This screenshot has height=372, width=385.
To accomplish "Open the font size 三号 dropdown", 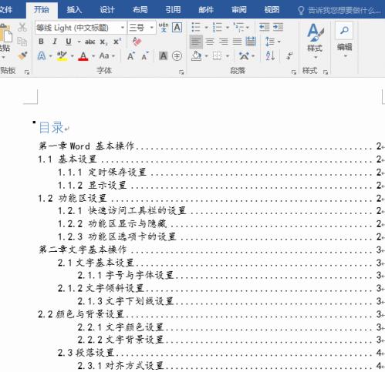I will pos(152,28).
